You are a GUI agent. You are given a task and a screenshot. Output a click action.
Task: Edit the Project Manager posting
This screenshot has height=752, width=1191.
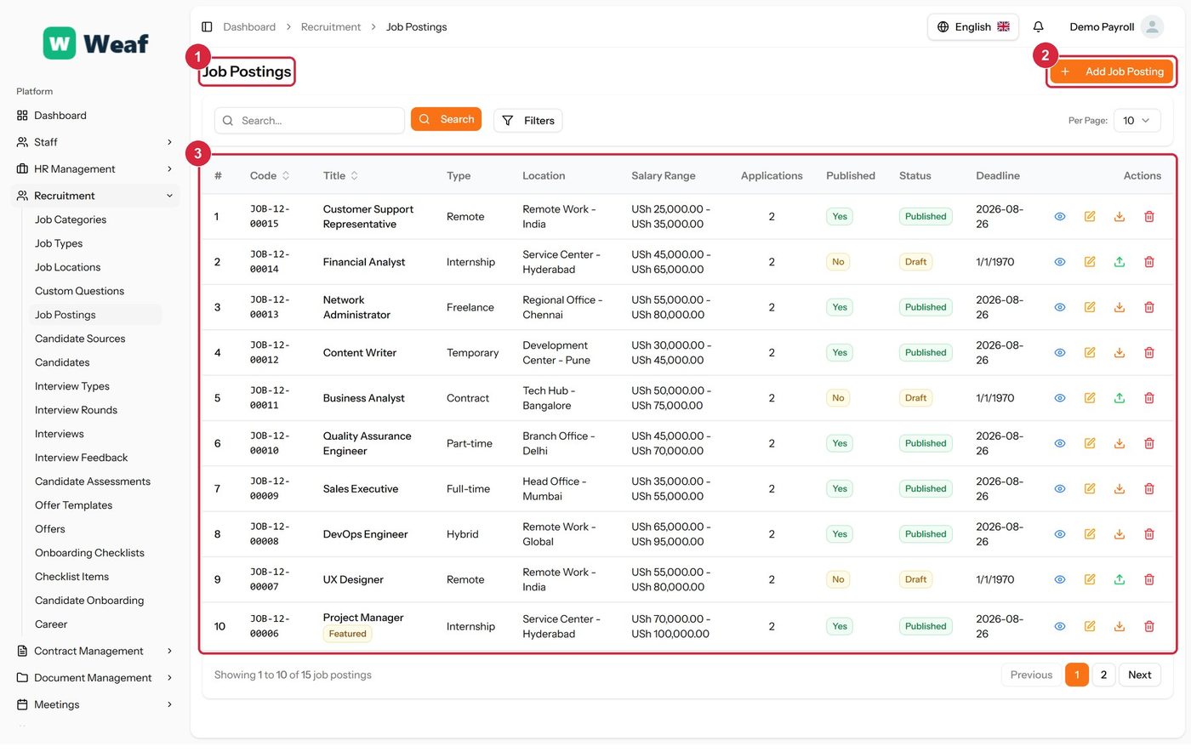click(1090, 626)
